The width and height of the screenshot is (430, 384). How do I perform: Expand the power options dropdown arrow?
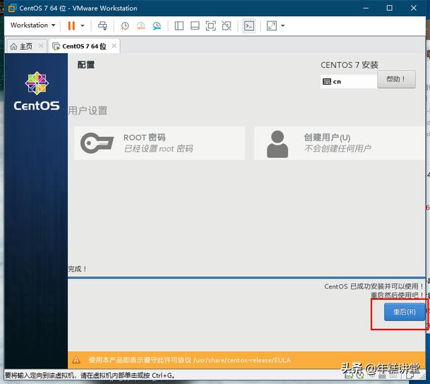coord(82,26)
